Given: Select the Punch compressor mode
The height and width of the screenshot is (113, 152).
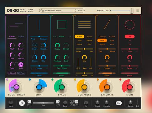Looking at the screenshot, I should tap(79, 36).
